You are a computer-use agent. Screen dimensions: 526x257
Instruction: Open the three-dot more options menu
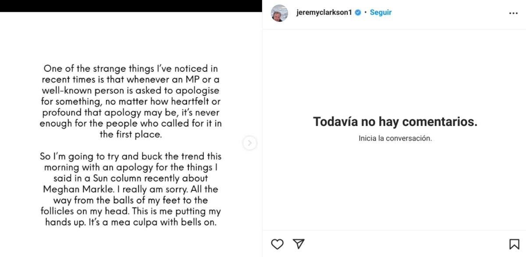pos(513,14)
